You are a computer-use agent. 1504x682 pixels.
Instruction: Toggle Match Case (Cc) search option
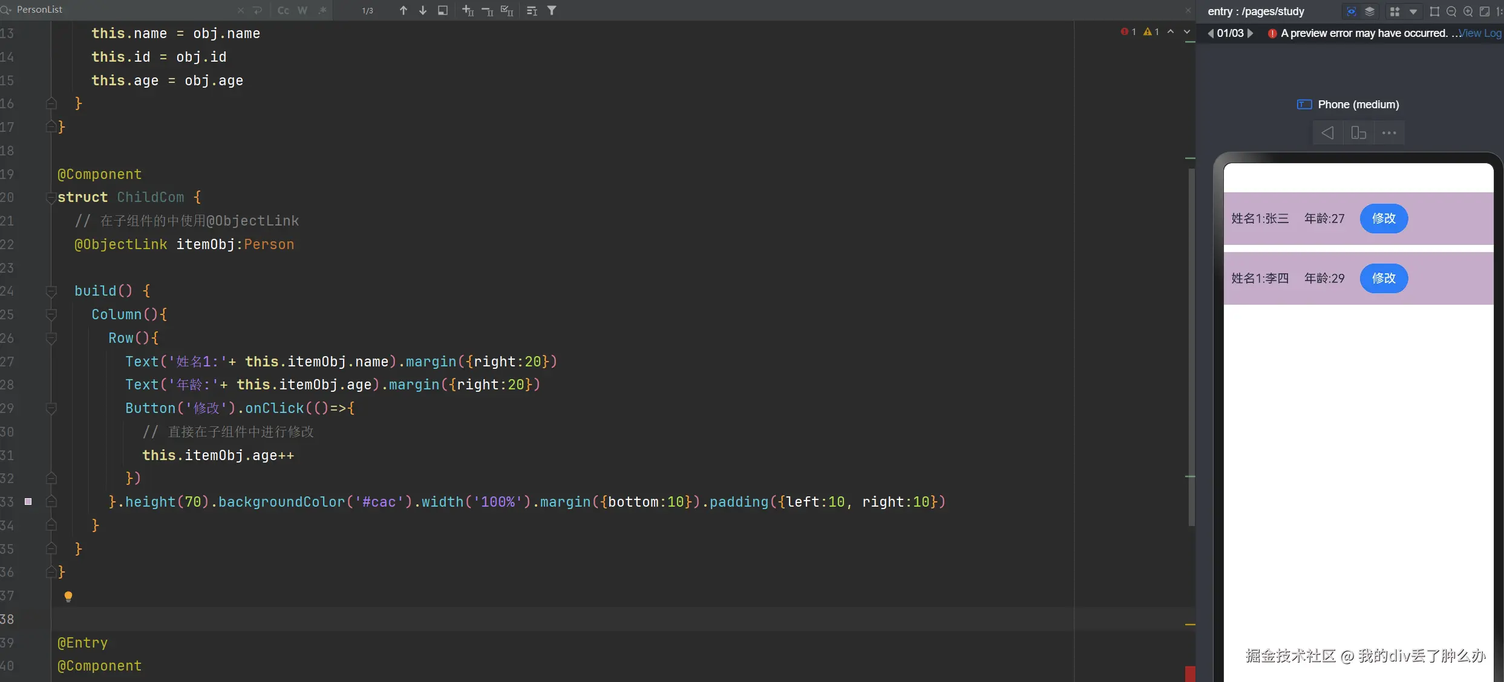[x=283, y=10]
